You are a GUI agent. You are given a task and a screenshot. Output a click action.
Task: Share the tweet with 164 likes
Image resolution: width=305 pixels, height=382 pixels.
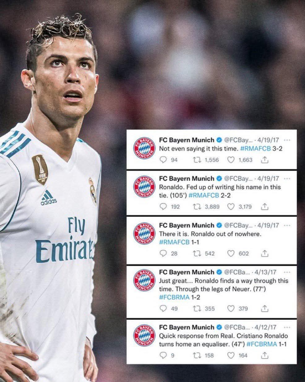(x=264, y=355)
